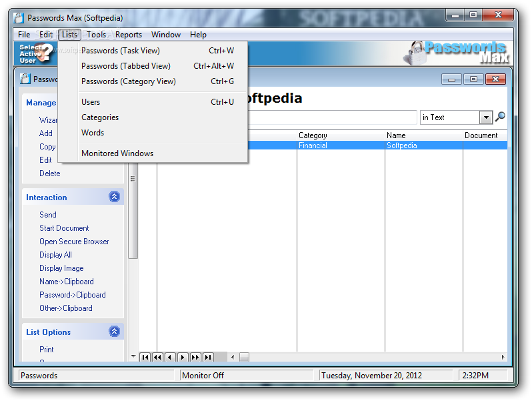Jump back a page of records
The width and height of the screenshot is (532, 401).
coord(158,357)
